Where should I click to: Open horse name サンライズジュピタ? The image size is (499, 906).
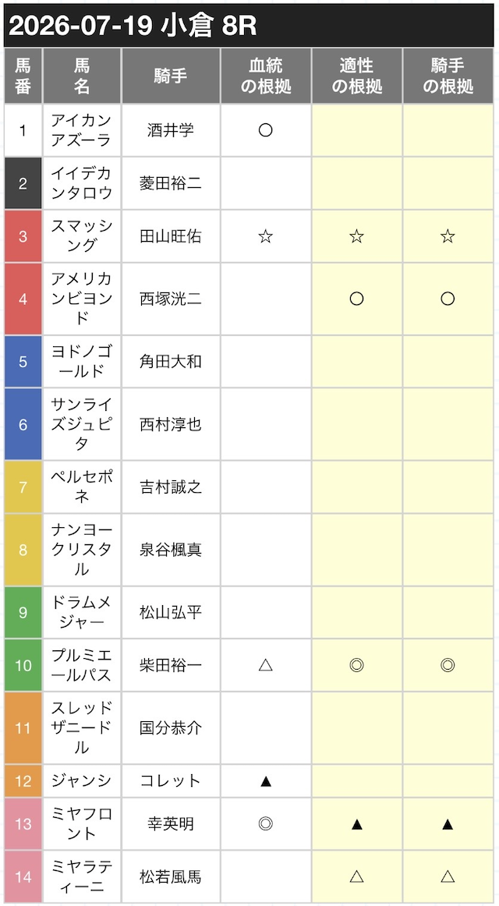tap(81, 425)
